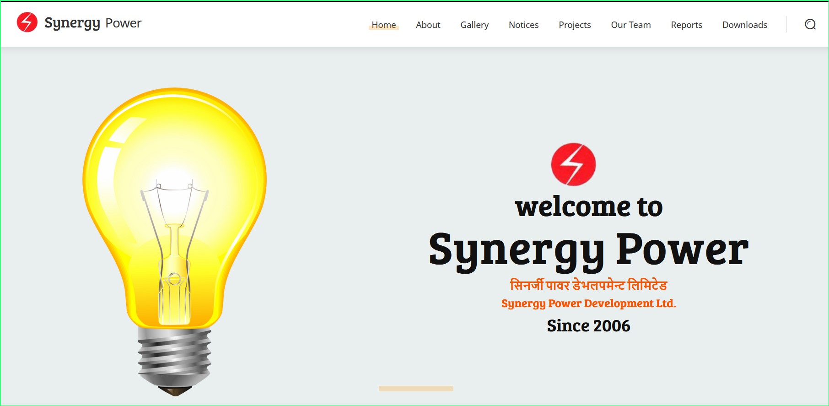Image resolution: width=829 pixels, height=406 pixels.
Task: Open the Downloads menu item
Action: (x=745, y=25)
